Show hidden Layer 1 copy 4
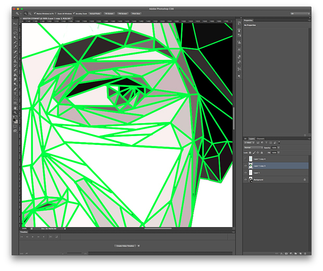The height and width of the screenshot is (271, 323). pos(245,159)
